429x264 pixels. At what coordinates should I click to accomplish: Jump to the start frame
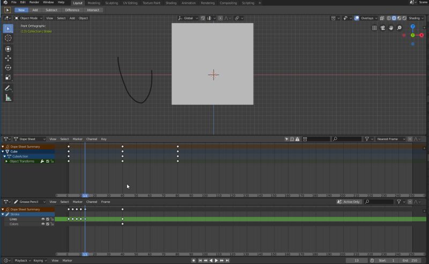pyautogui.click(x=200, y=260)
